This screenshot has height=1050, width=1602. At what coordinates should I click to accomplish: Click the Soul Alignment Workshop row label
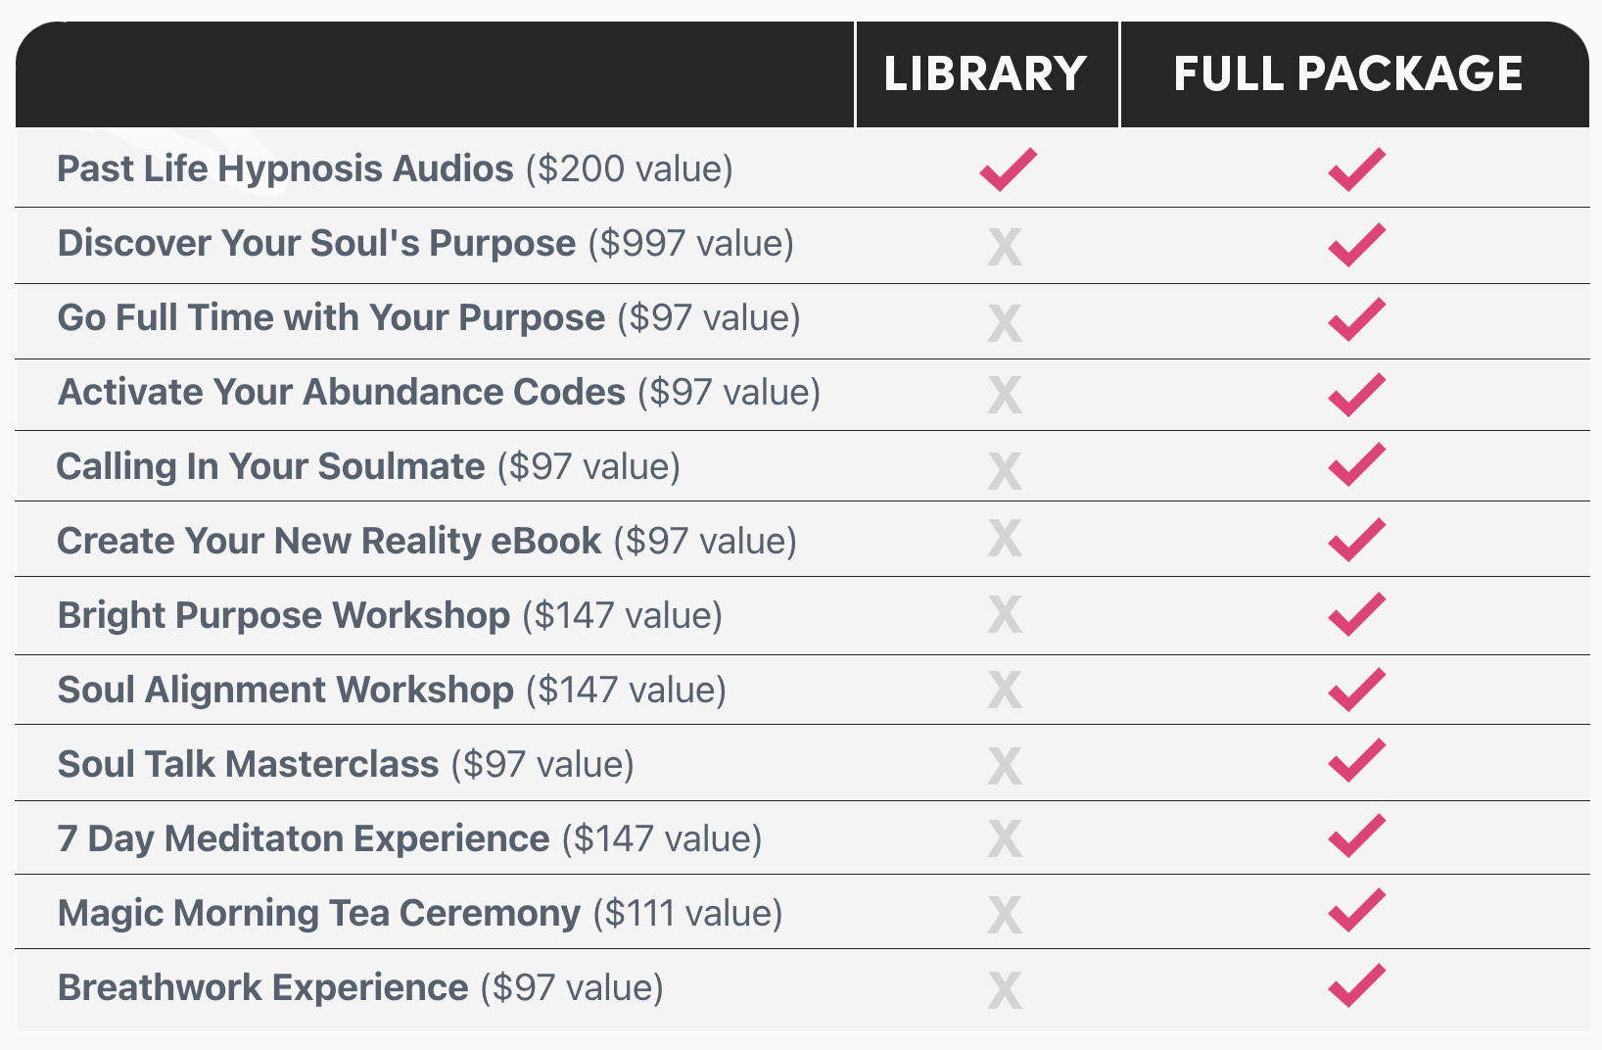pyautogui.click(x=286, y=691)
